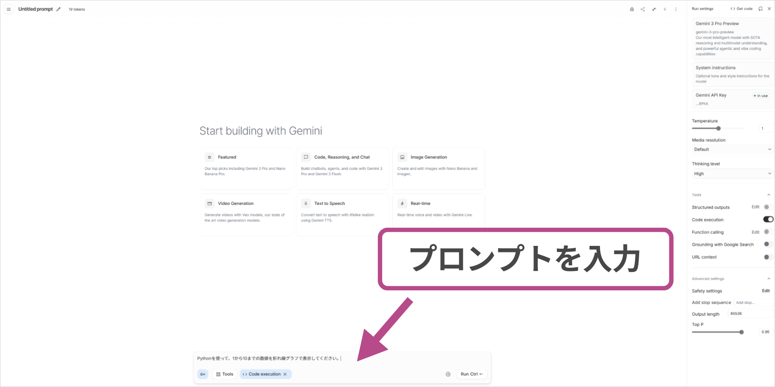Toggle Code execution off in Tools panel
This screenshot has width=775, height=387.
(768, 219)
